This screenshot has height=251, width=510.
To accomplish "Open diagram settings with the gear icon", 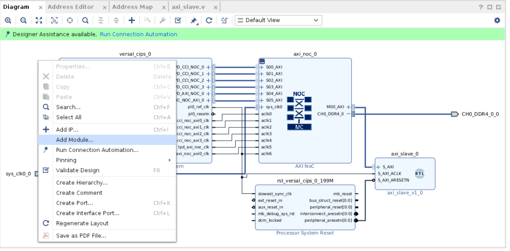I will 497,20.
